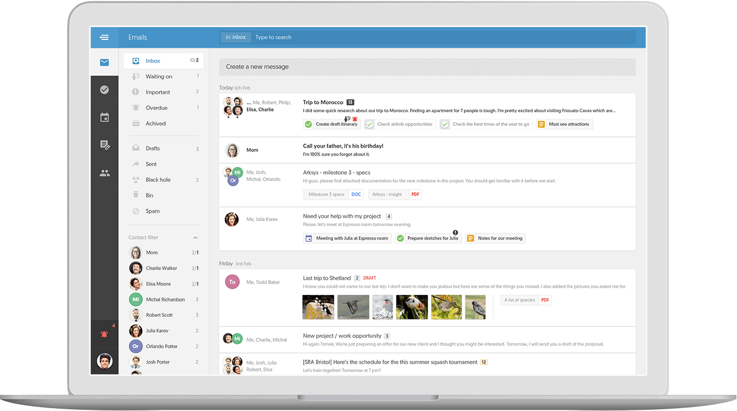Open the Important folder
The height and width of the screenshot is (411, 737).
coord(163,92)
